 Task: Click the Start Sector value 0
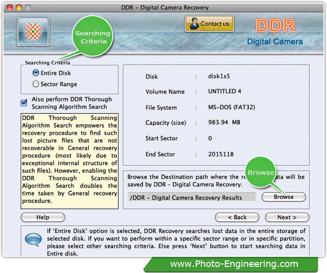click(x=210, y=138)
